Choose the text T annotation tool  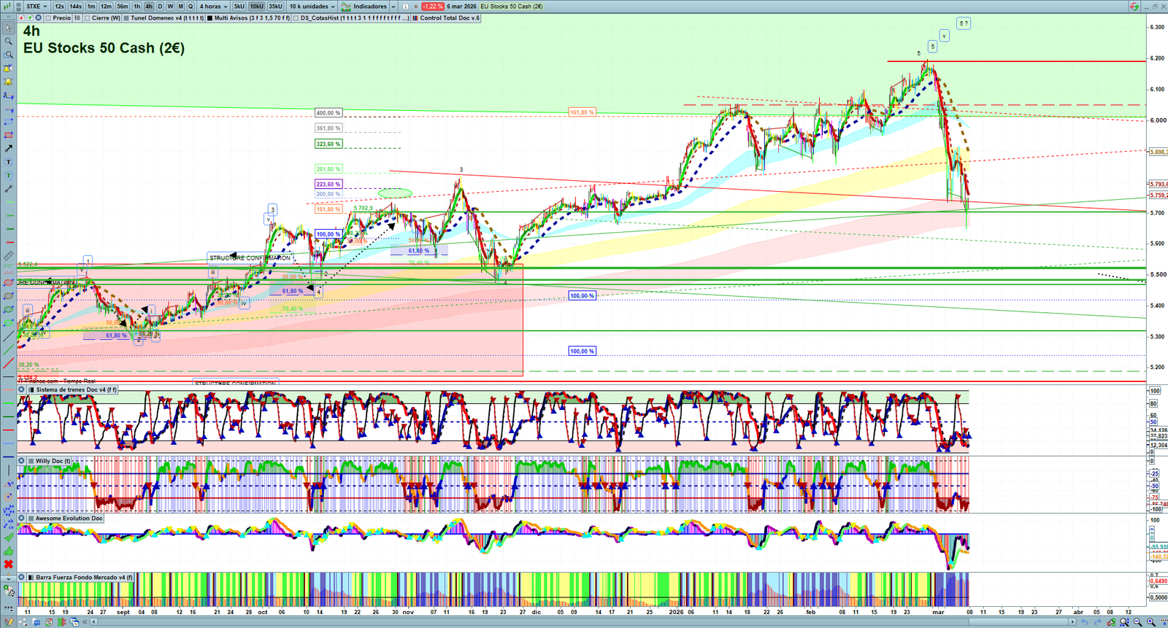(x=8, y=162)
